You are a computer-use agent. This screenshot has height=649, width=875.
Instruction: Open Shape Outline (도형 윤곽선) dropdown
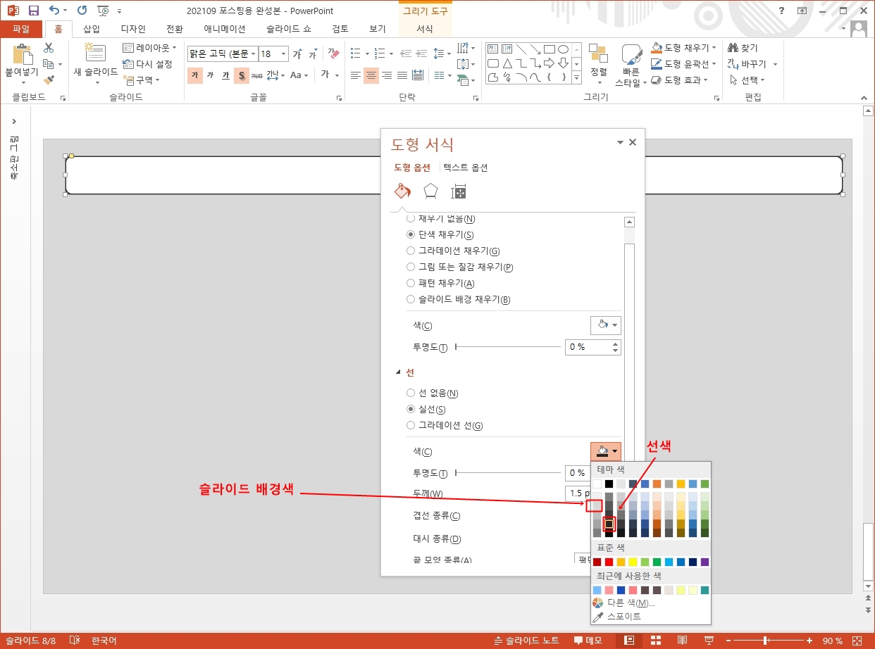click(684, 64)
